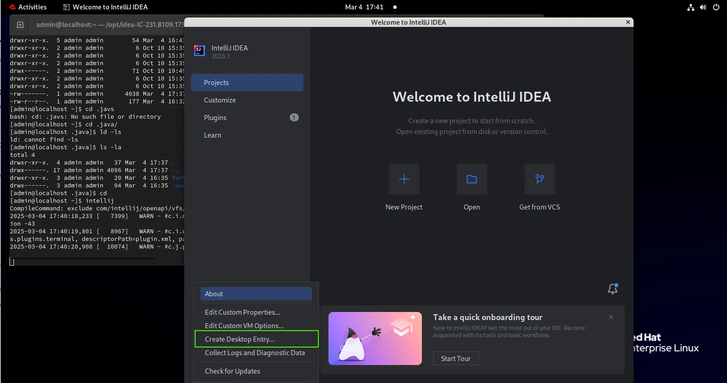Click the 'ls -la' command line in terminal
The width and height of the screenshot is (727, 383).
pos(66,147)
